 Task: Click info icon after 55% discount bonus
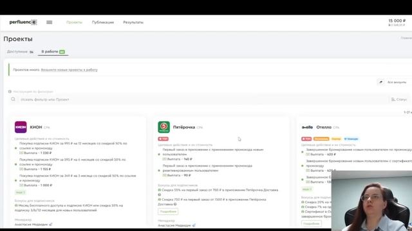(159, 194)
